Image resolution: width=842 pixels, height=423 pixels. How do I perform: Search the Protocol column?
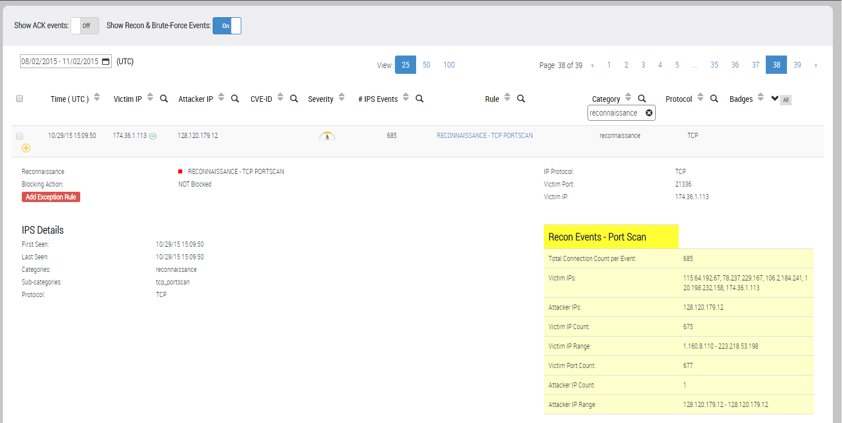click(x=714, y=98)
